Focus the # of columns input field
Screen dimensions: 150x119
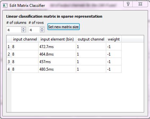14,30
